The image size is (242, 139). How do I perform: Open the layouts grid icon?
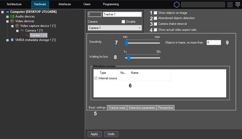click(x=230, y=4)
